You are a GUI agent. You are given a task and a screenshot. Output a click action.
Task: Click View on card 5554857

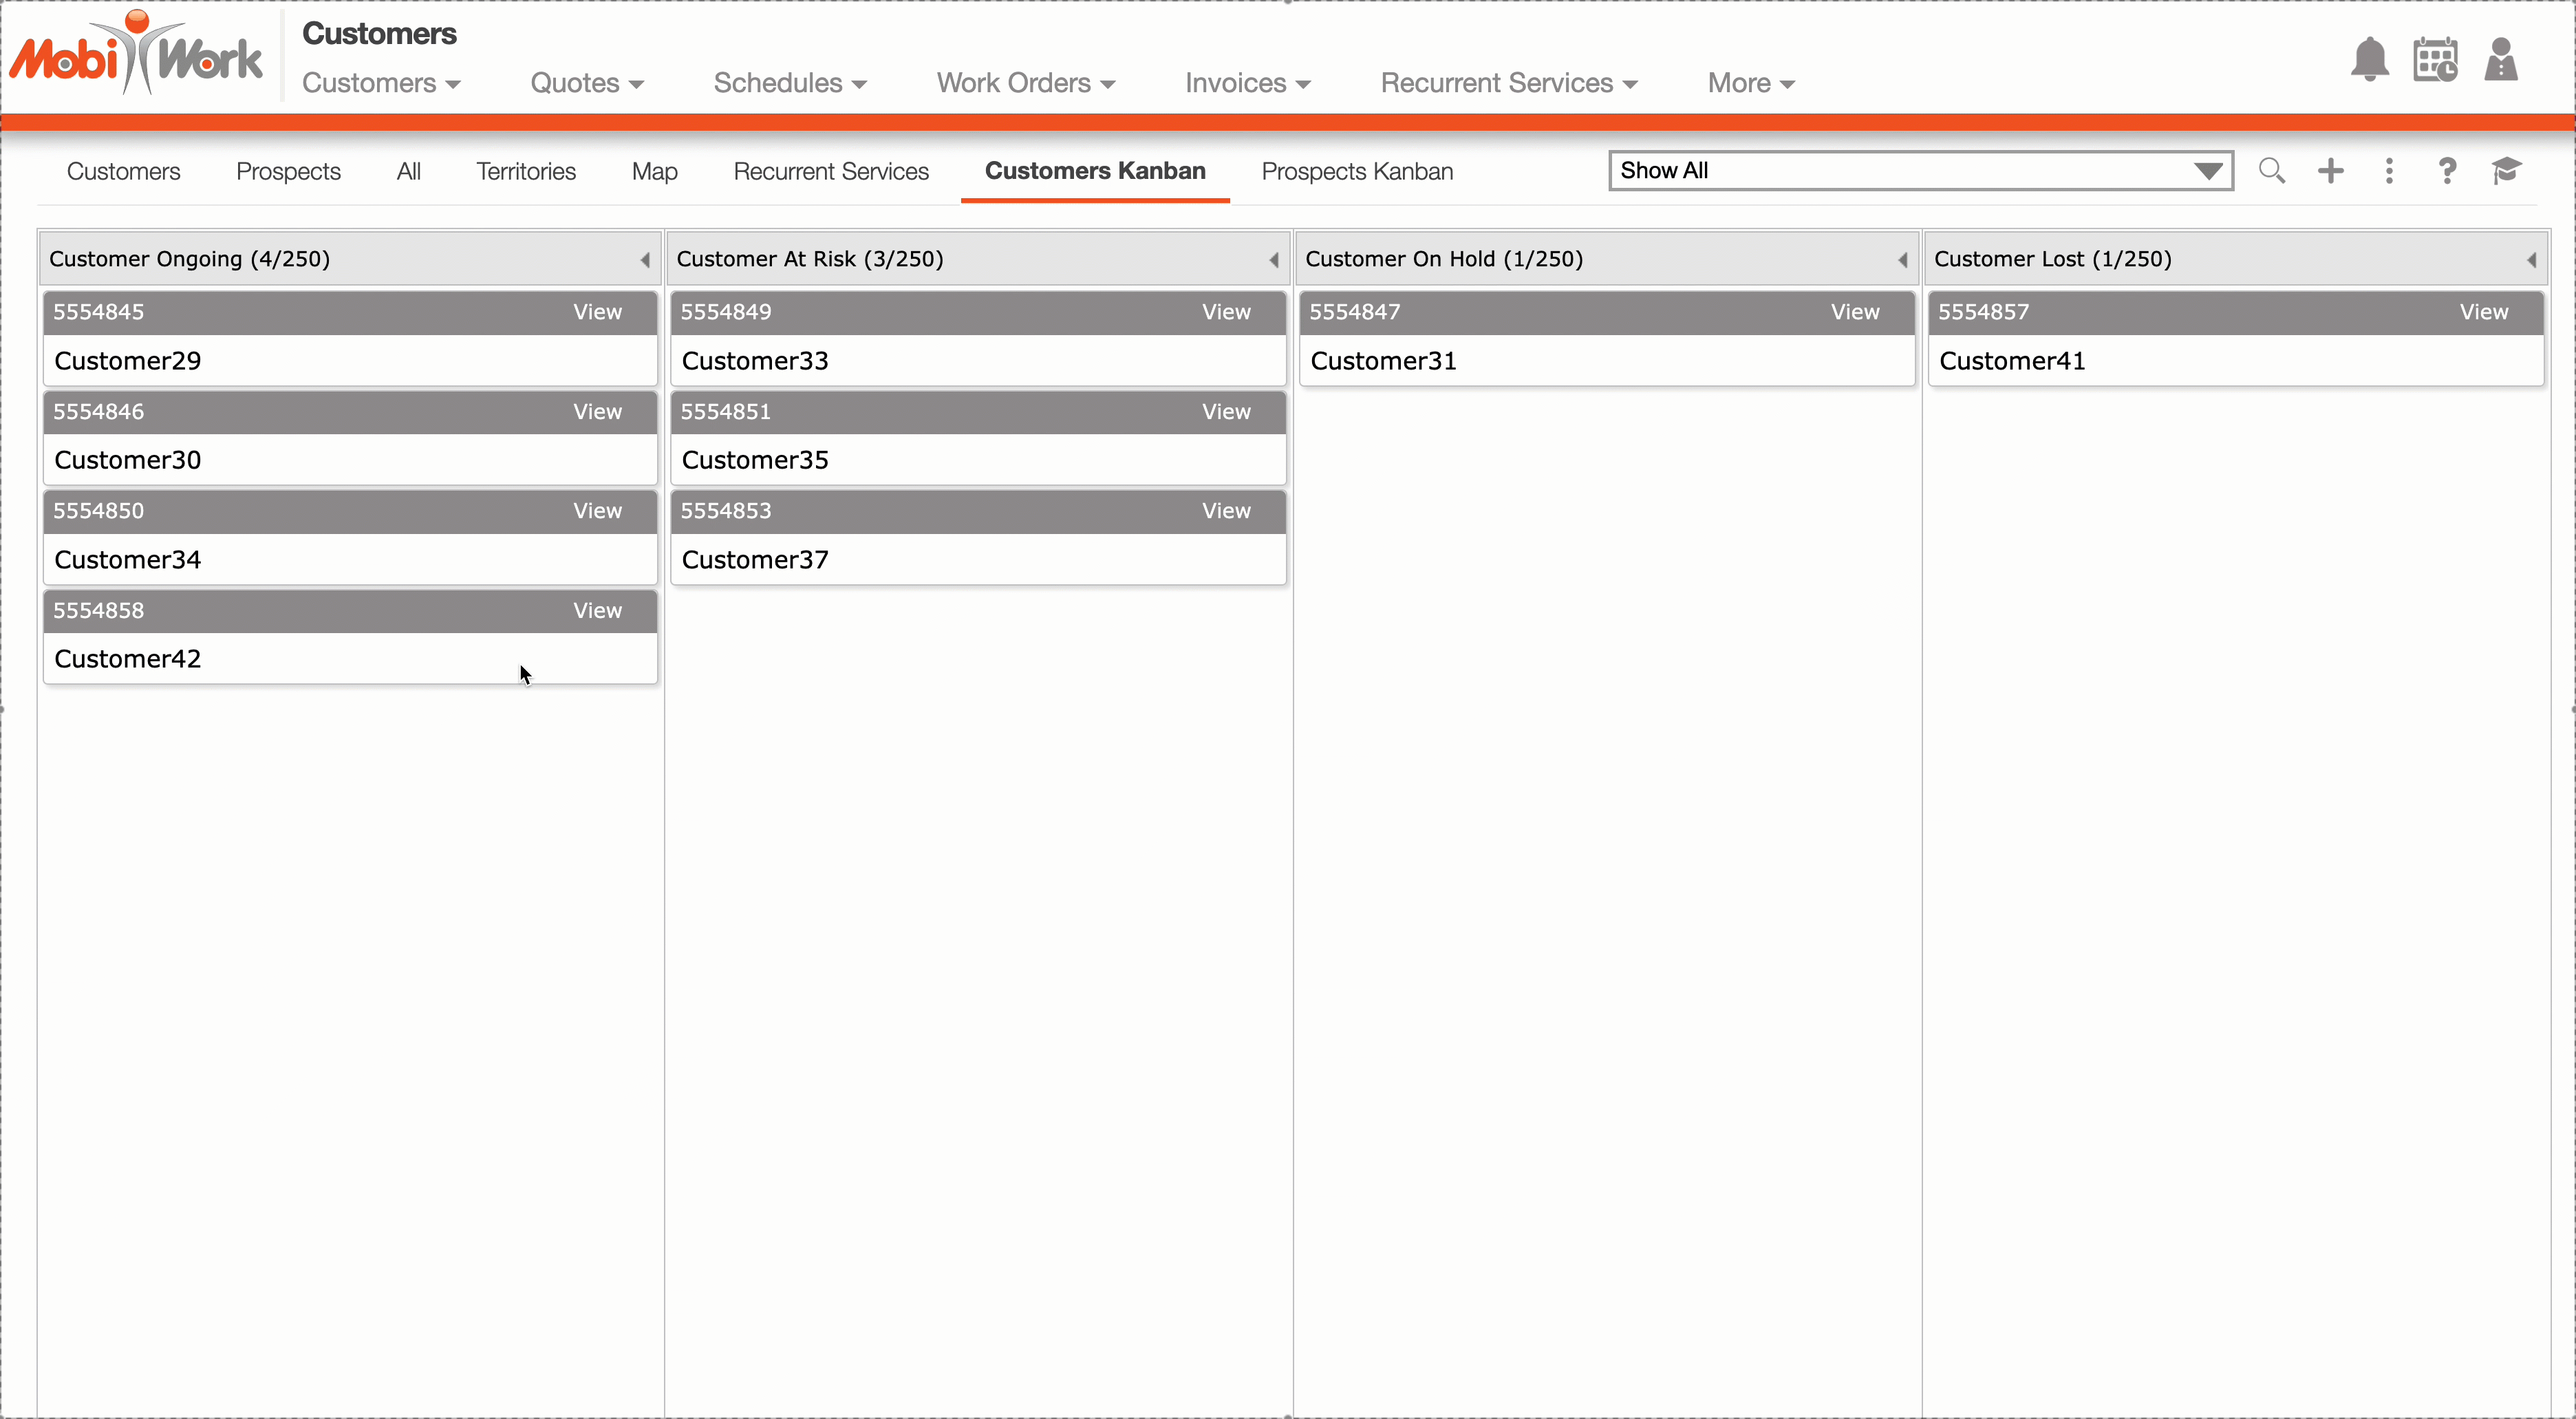[2483, 312]
